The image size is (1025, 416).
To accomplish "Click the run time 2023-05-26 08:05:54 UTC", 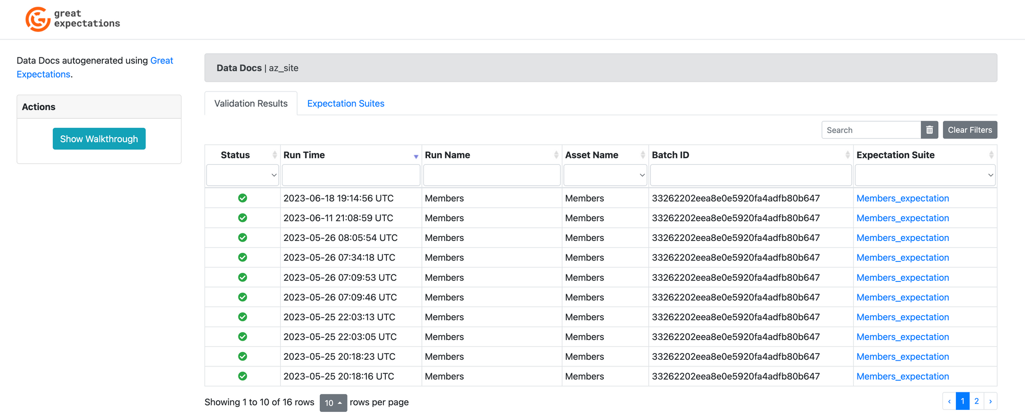I will (x=340, y=237).
